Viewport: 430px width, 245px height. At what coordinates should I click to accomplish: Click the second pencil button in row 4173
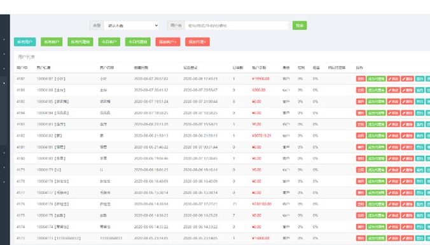pos(407,238)
